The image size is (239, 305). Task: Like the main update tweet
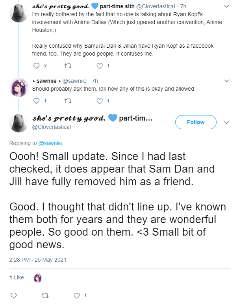pos(77,296)
